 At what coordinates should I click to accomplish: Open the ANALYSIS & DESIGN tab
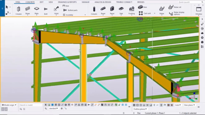[103, 2]
